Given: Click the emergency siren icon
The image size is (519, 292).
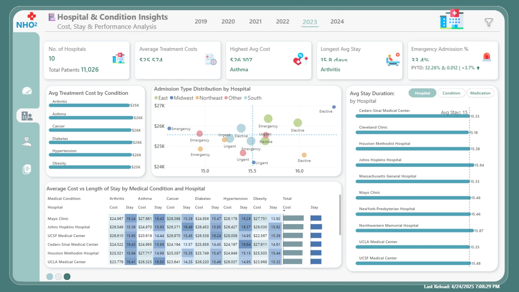Looking at the screenshot, I should point(487,57).
